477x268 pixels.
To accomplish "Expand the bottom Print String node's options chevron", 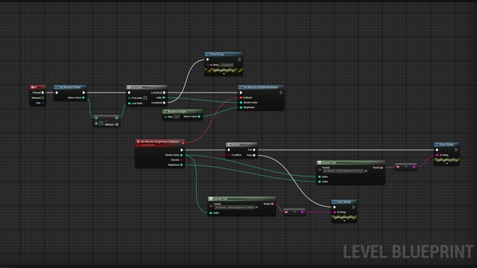I will pos(344,221).
